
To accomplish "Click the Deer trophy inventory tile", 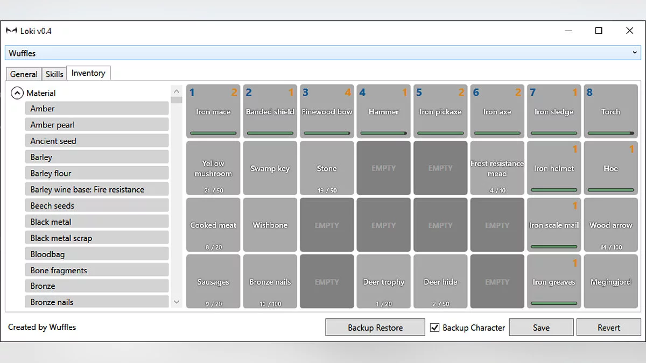I will tap(383, 281).
